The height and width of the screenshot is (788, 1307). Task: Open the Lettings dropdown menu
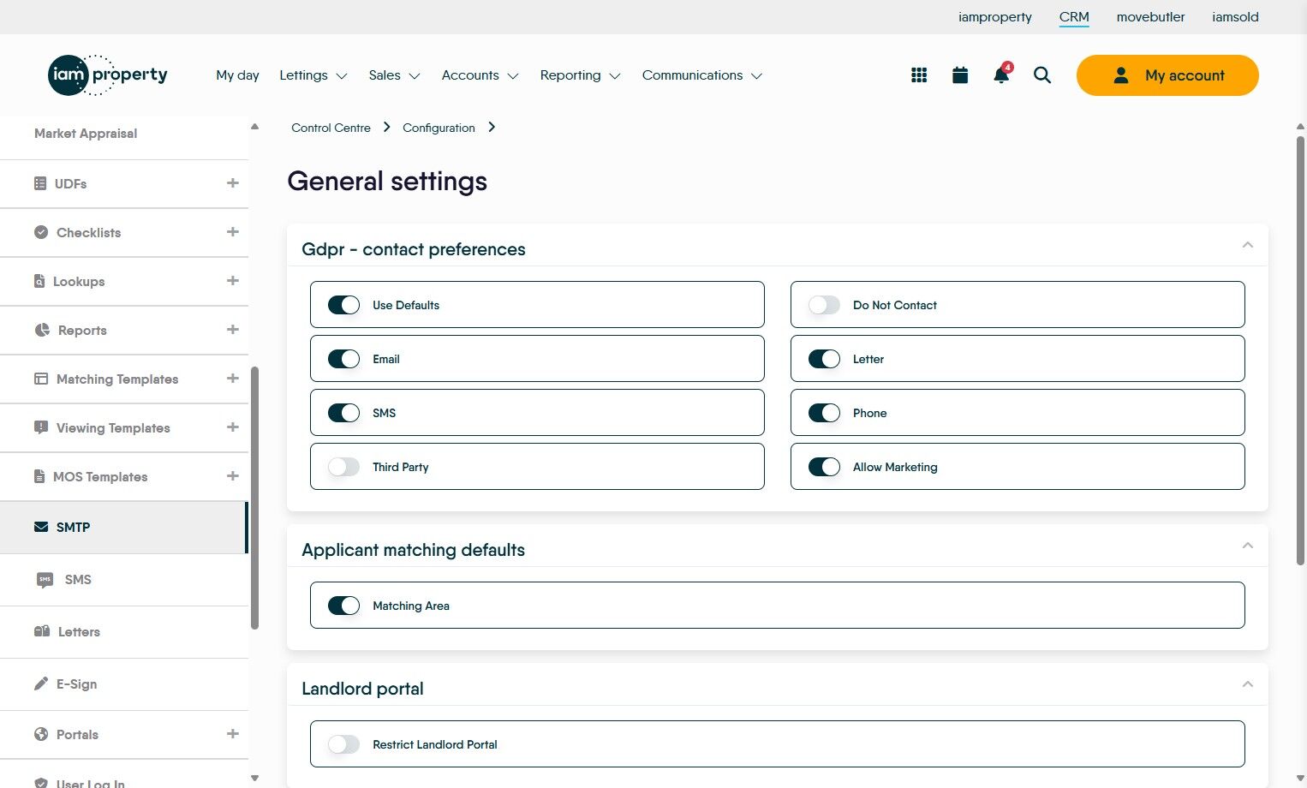(x=313, y=75)
